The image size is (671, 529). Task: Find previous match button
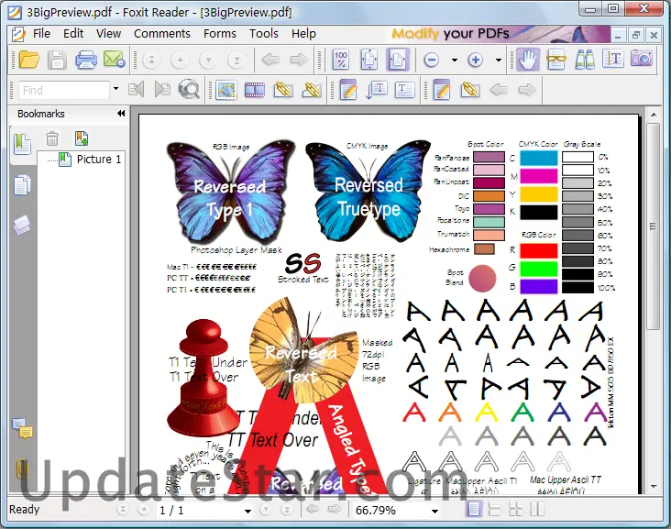(136, 90)
